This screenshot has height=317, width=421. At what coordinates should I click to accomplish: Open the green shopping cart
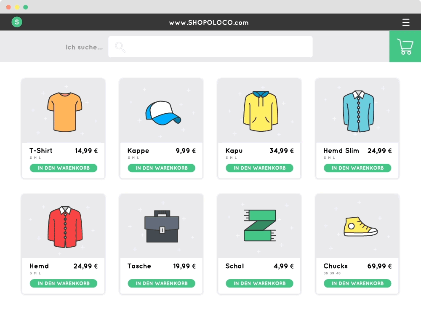405,46
